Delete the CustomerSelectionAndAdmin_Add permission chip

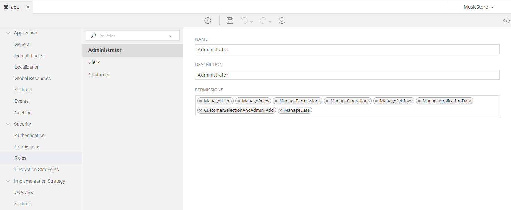coord(200,110)
